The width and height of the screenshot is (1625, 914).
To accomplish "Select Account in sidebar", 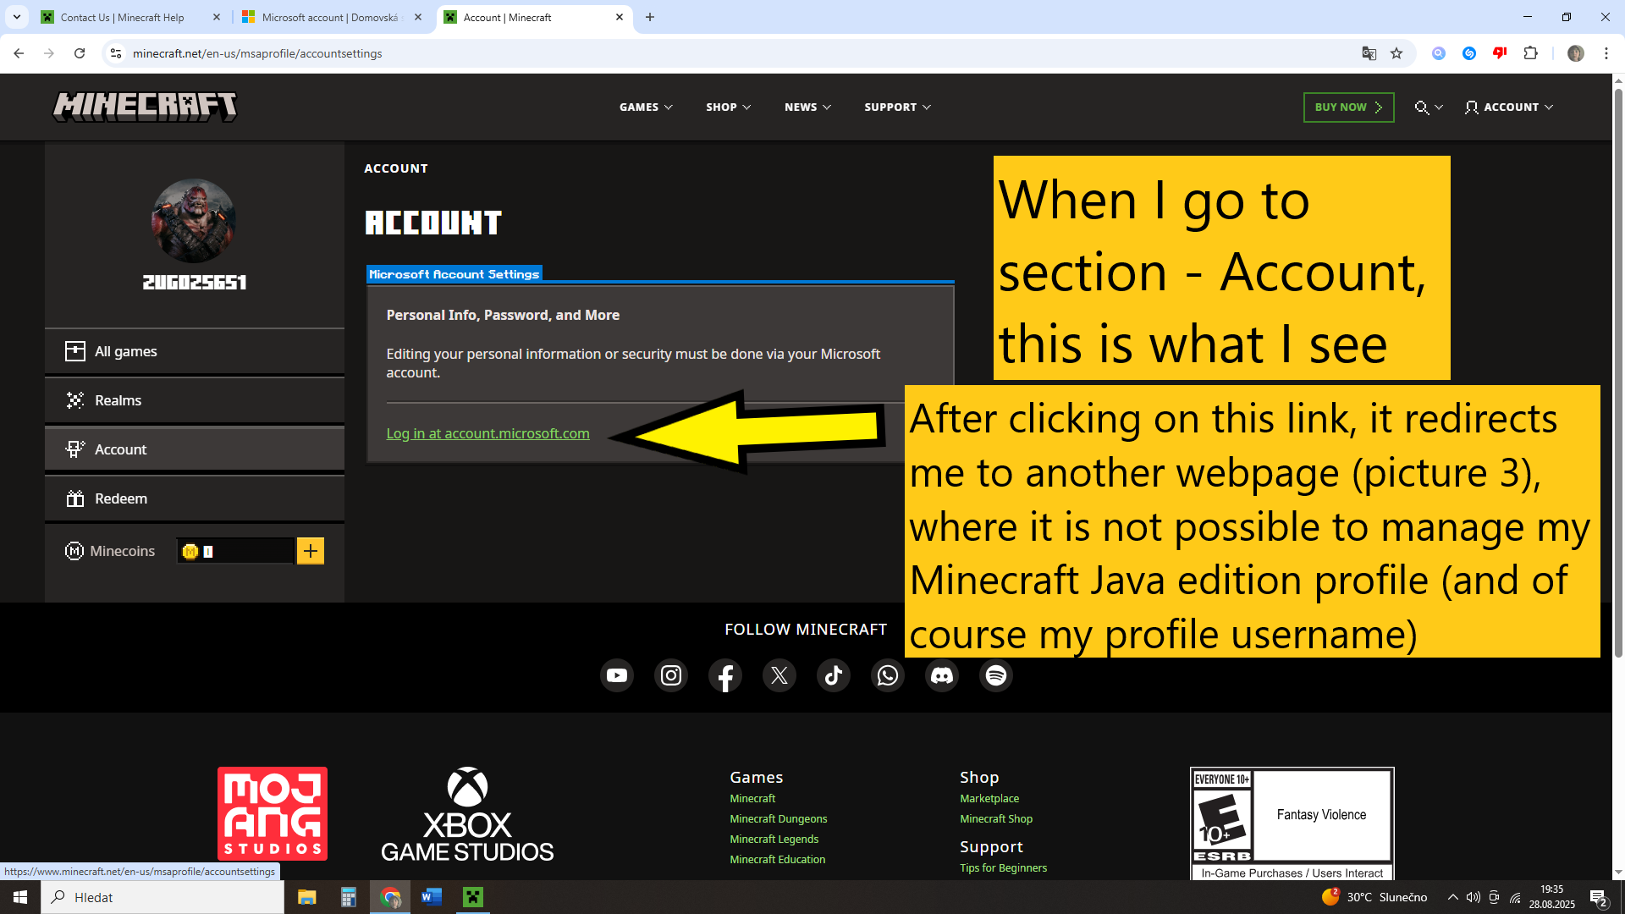I will tap(195, 449).
